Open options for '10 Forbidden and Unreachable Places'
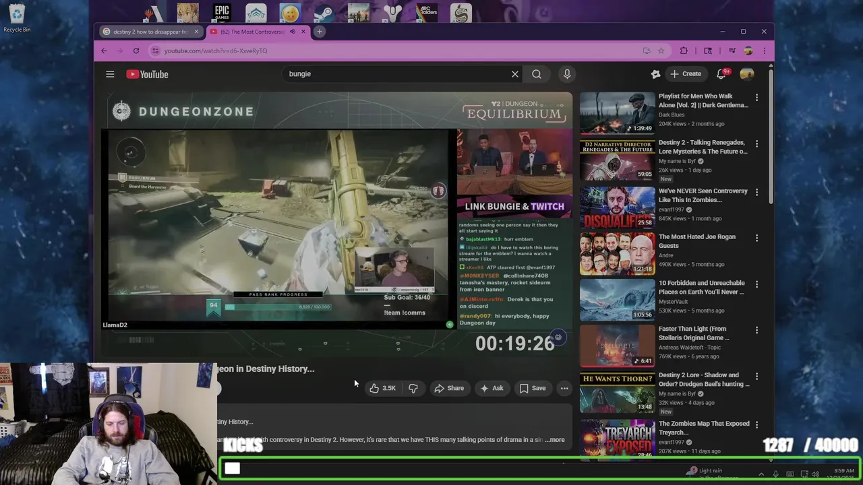 pyautogui.click(x=756, y=285)
